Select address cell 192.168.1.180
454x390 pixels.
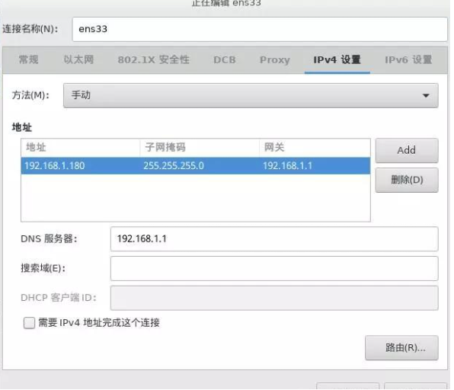click(81, 166)
